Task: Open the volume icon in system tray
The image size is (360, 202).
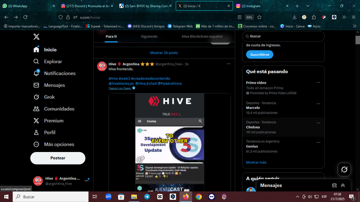Action: [310, 196]
